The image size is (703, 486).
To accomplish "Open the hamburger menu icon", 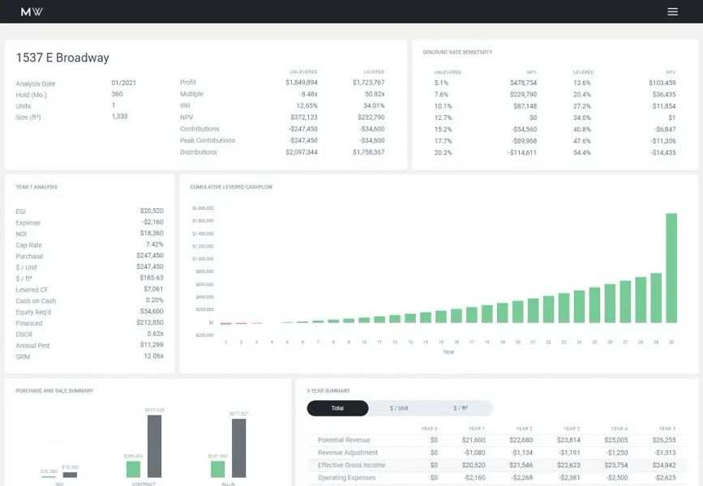I will (672, 11).
